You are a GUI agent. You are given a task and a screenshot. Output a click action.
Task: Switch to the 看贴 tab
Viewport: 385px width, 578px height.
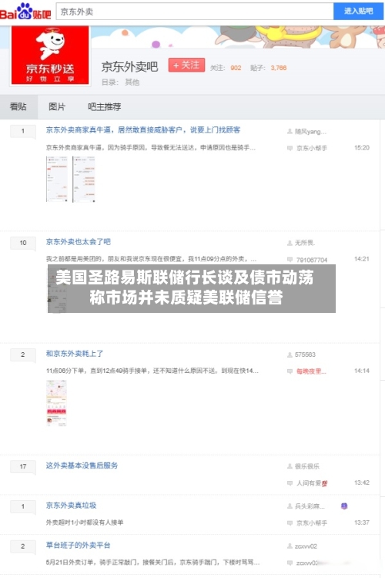pos(18,107)
